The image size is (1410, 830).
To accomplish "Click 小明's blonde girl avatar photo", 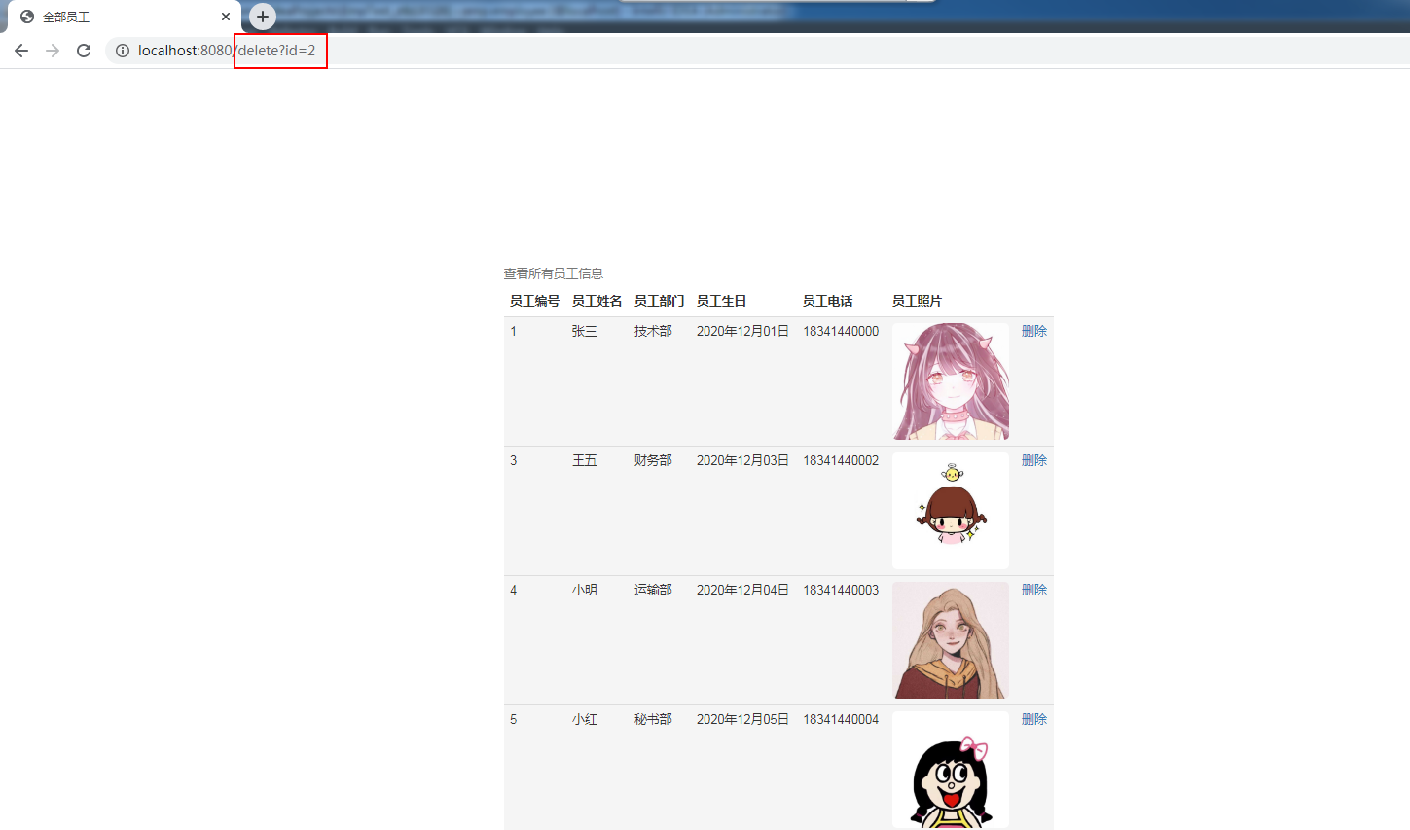I will [951, 640].
